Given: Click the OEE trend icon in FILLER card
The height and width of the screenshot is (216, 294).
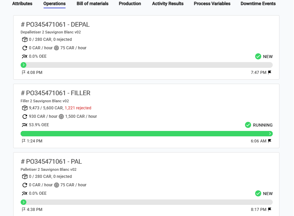Looking at the screenshot, I should tap(24, 125).
